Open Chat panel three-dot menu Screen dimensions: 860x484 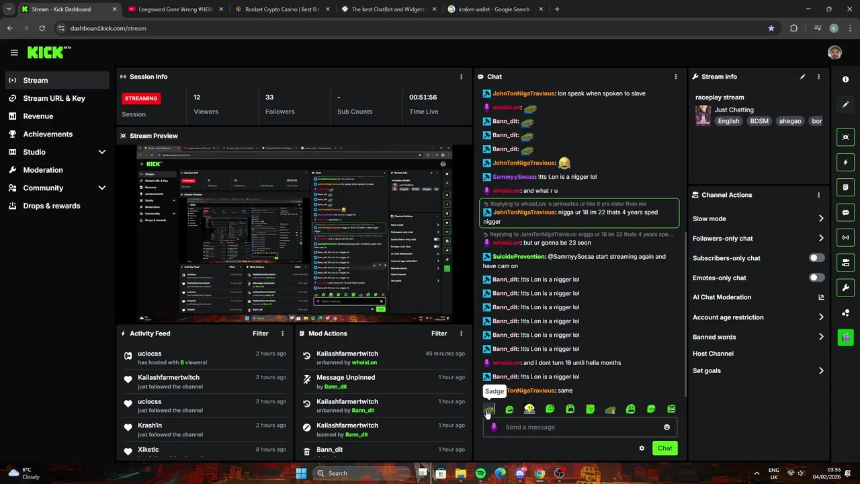coord(675,77)
